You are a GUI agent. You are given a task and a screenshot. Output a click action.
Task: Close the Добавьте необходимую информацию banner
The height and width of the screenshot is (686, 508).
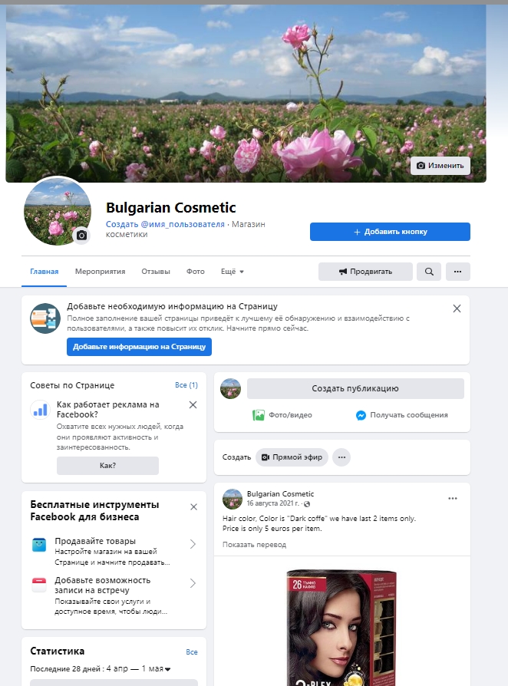click(x=457, y=308)
